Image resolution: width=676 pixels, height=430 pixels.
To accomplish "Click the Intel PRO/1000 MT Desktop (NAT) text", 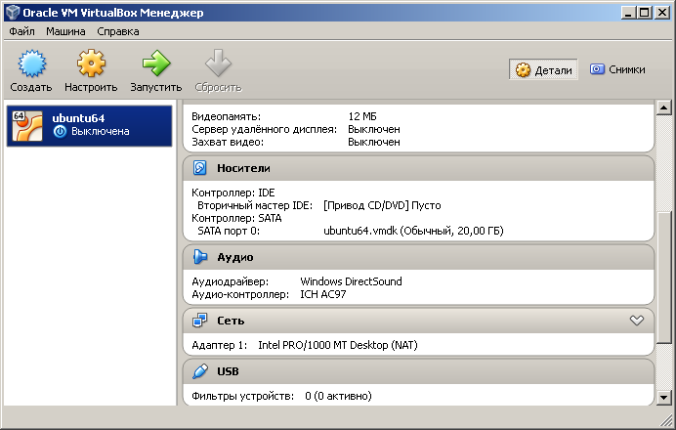I will click(338, 346).
